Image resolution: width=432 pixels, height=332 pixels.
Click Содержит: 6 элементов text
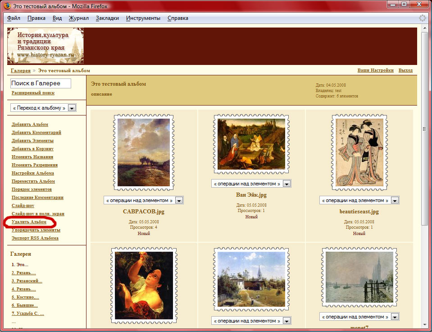pos(337,96)
